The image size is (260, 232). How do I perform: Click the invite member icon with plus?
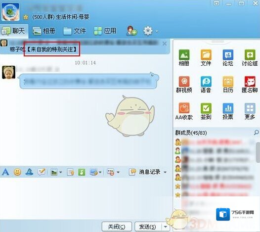131,31
